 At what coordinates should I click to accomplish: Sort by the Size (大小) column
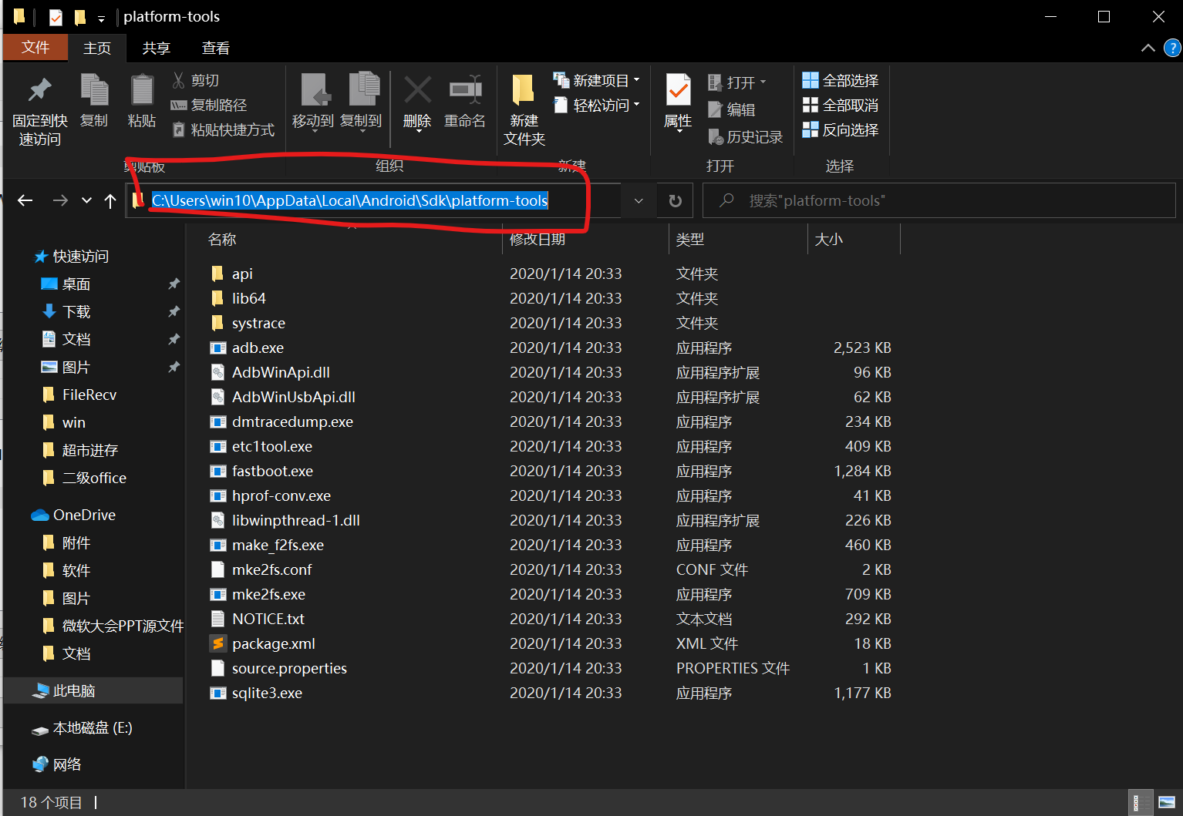pos(829,240)
